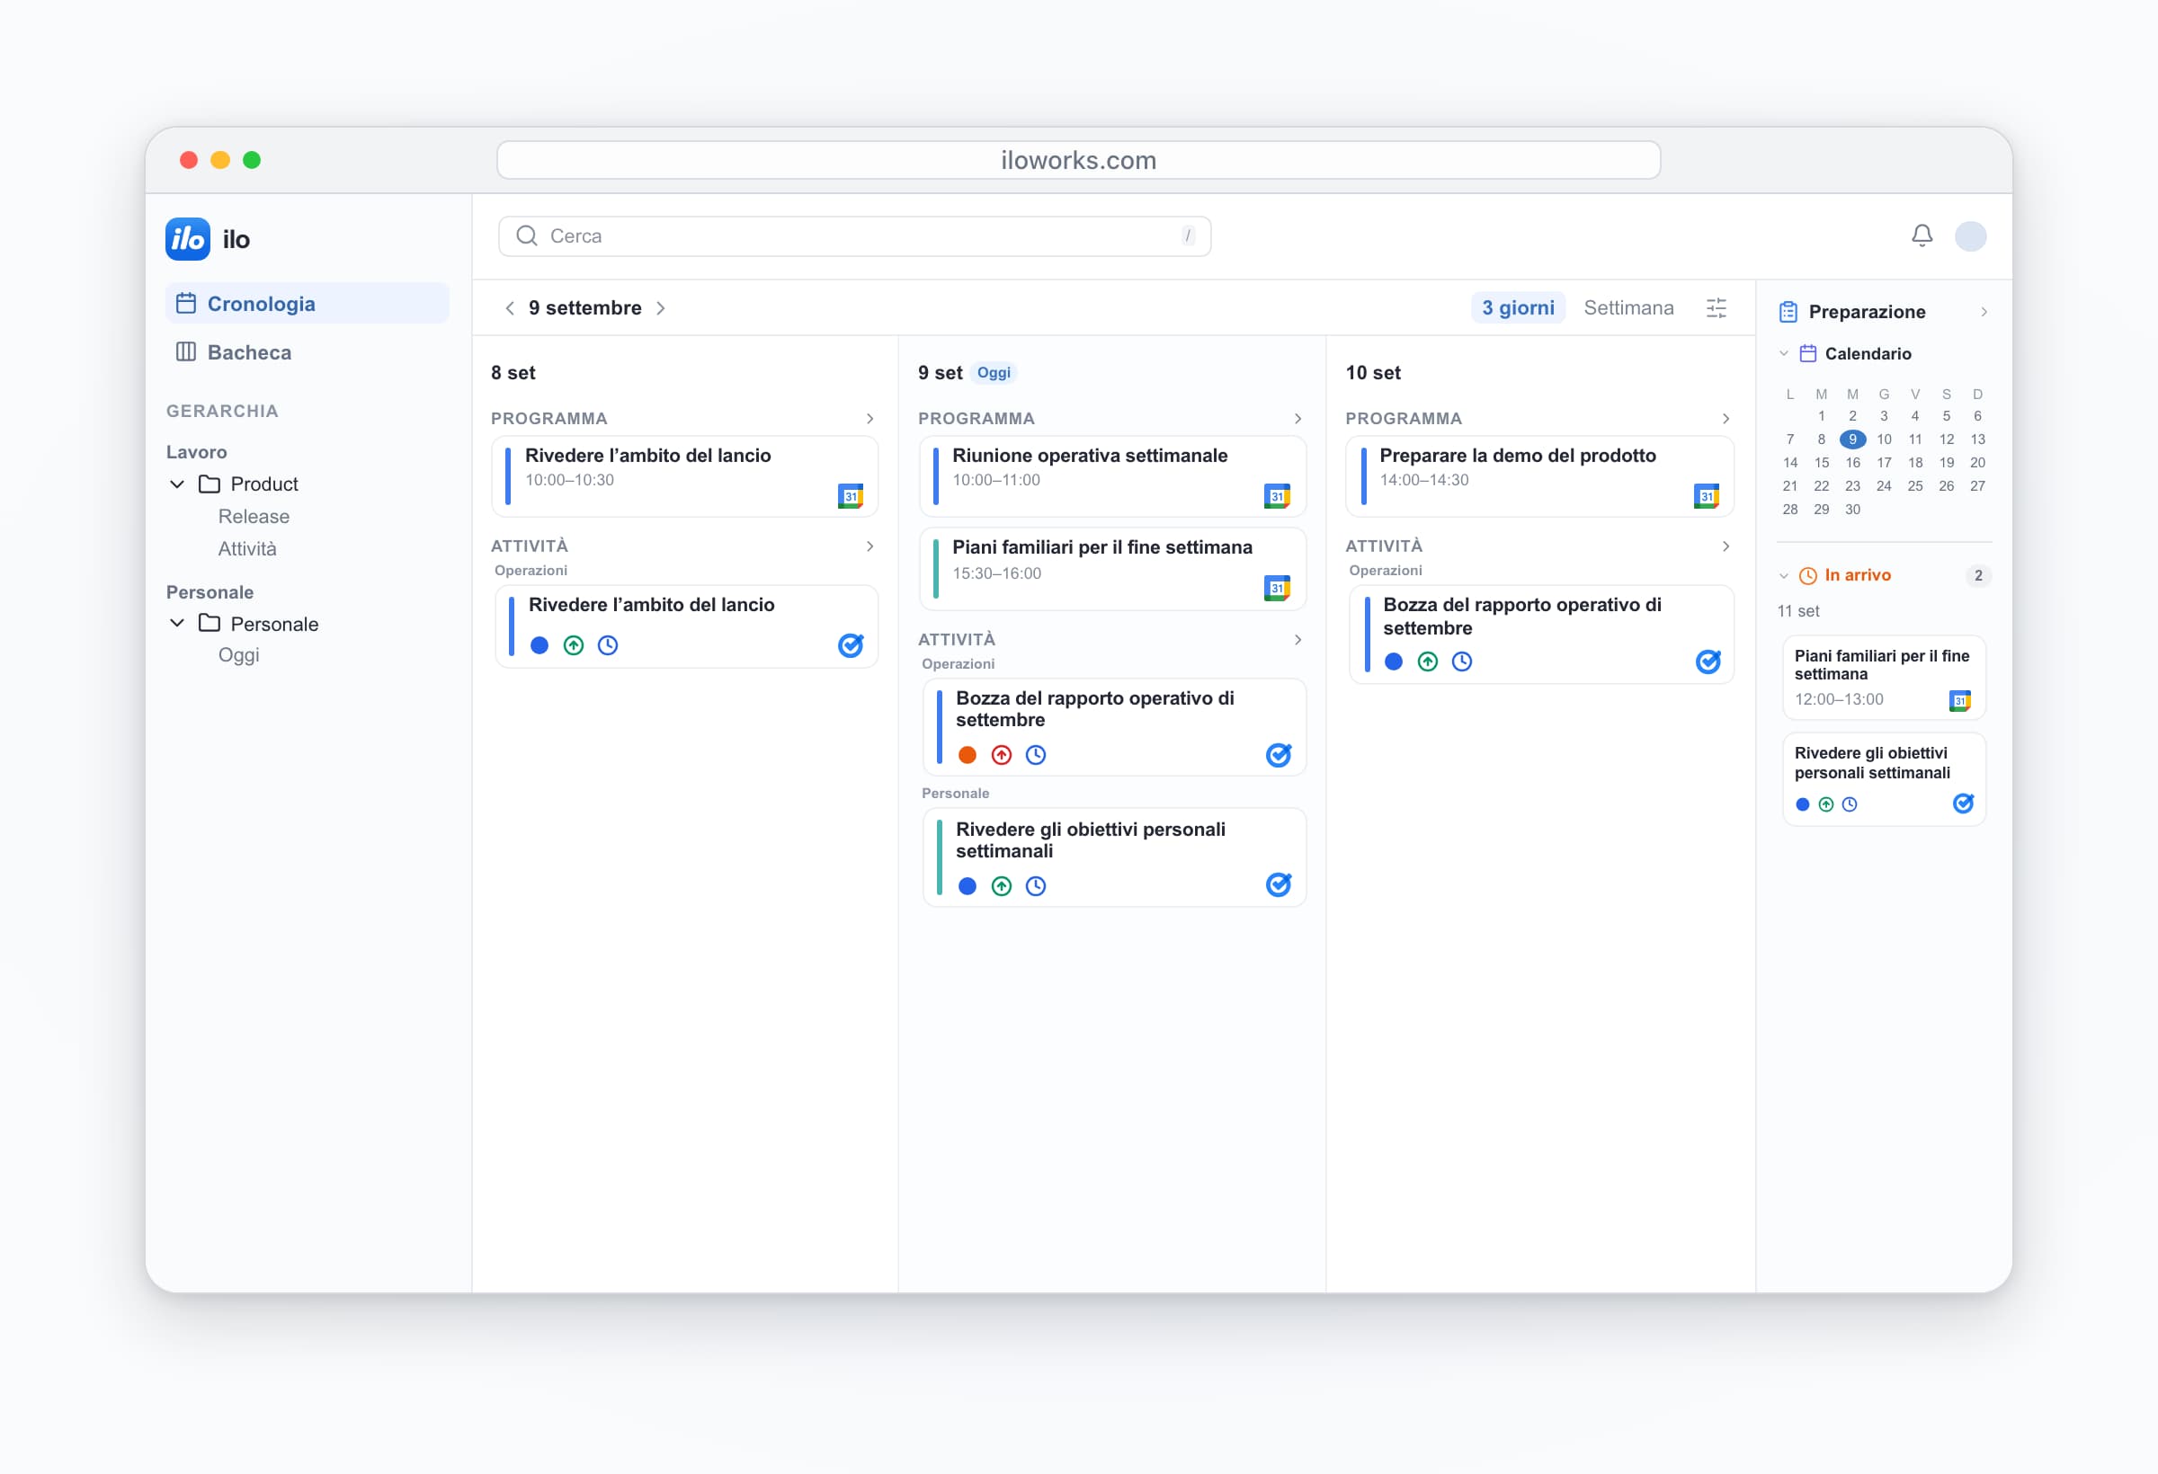Click Google Calendar icon on 12:00–13:00 upcoming card
Screen dimensions: 2158x1474
pyautogui.click(x=1959, y=701)
